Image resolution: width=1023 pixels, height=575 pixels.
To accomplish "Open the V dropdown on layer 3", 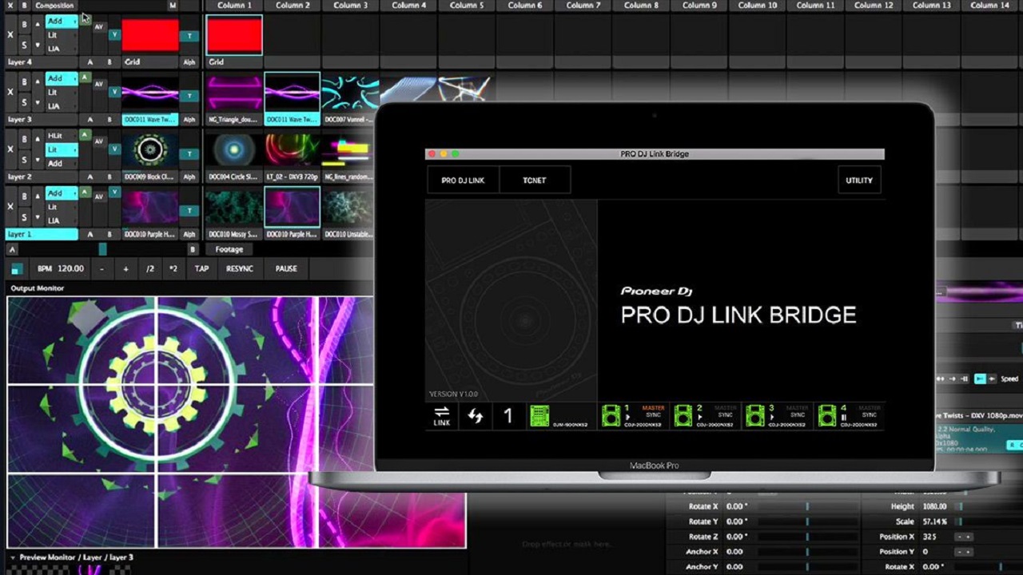I will coord(115,92).
